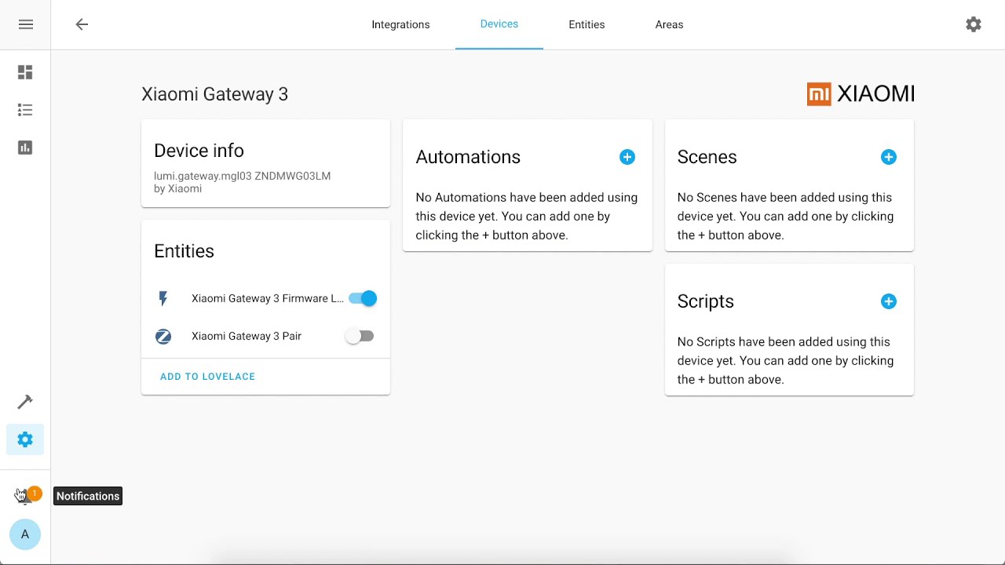Screen dimensions: 1005x565
Task: Enable Xiaomi Gateway 3 Pair toggle
Action: 360,336
